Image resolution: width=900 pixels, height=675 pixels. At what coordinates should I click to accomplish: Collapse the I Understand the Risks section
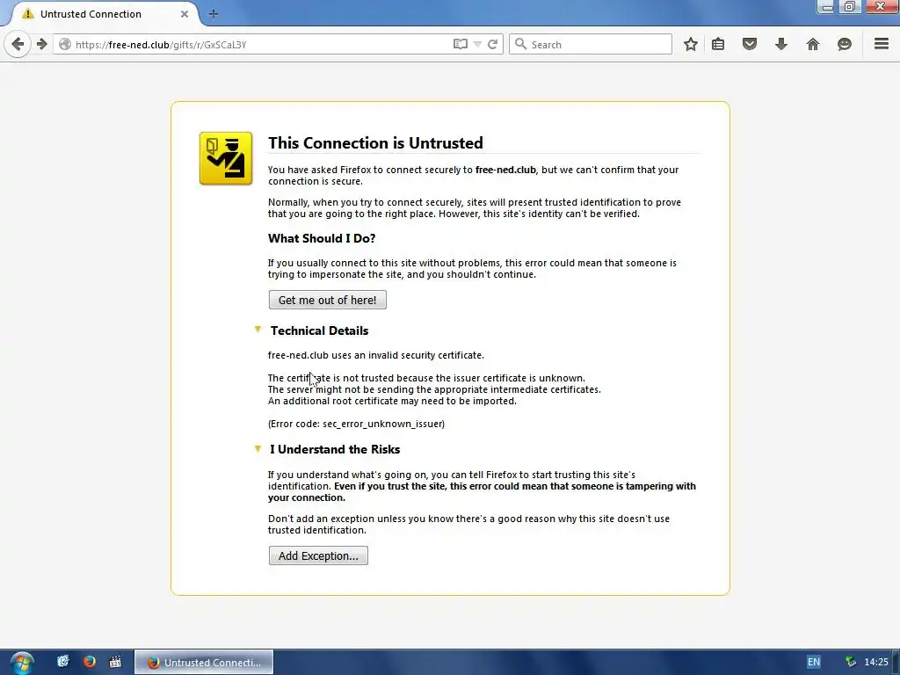point(258,449)
